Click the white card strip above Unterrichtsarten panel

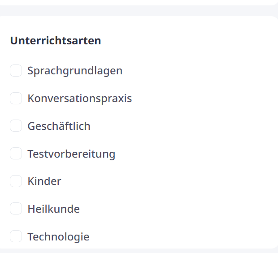pyautogui.click(x=135, y=2)
